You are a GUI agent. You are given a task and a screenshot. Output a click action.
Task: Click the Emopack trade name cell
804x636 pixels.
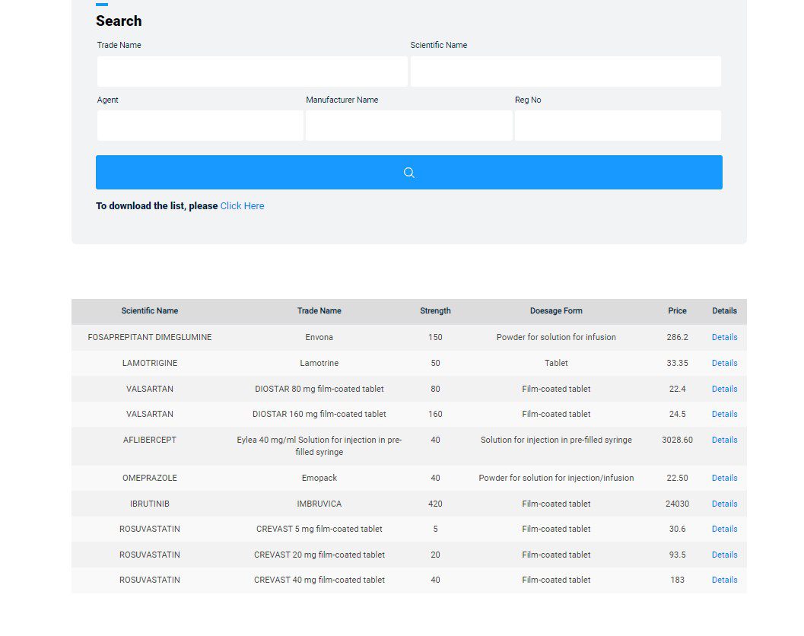click(319, 478)
